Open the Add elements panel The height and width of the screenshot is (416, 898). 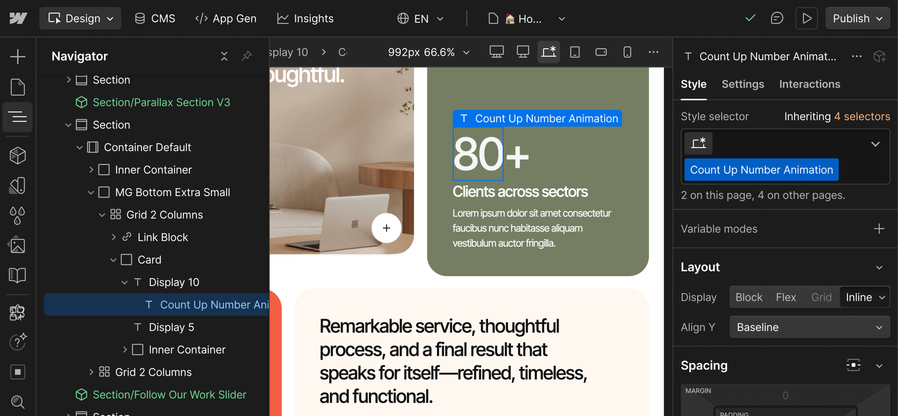click(x=17, y=57)
